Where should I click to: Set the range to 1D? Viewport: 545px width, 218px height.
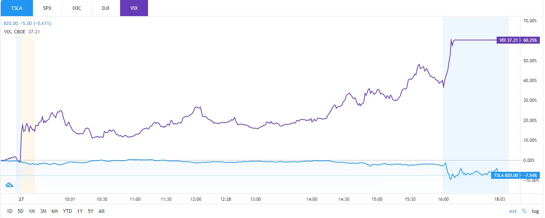point(10,211)
